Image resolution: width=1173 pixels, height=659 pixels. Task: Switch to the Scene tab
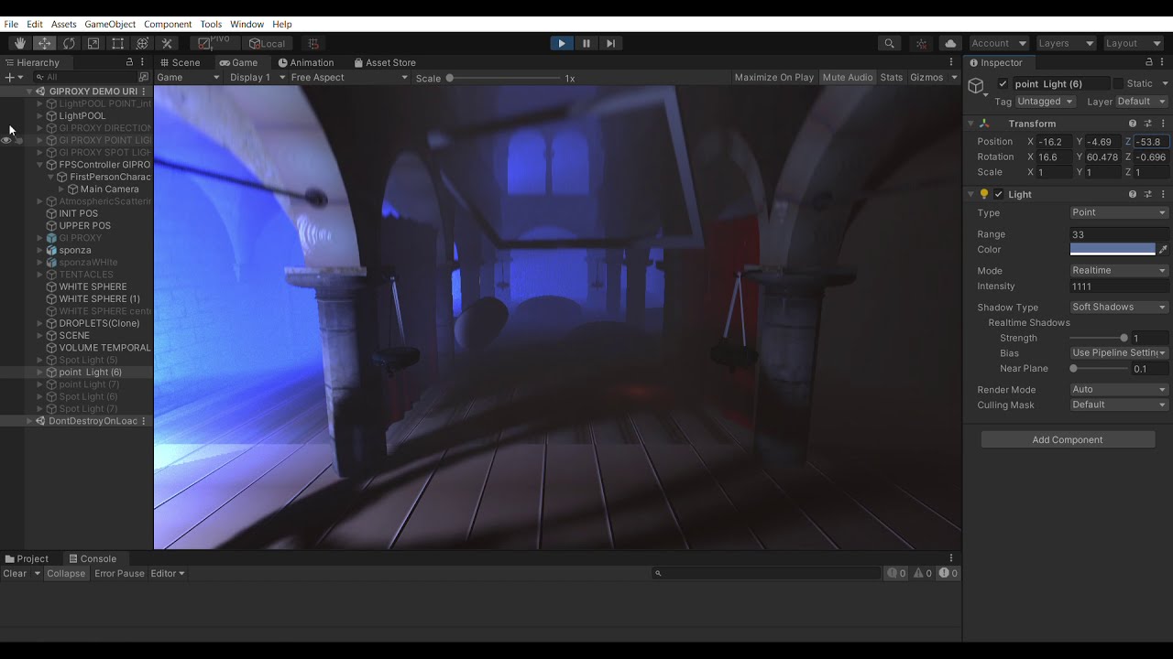pyautogui.click(x=180, y=62)
